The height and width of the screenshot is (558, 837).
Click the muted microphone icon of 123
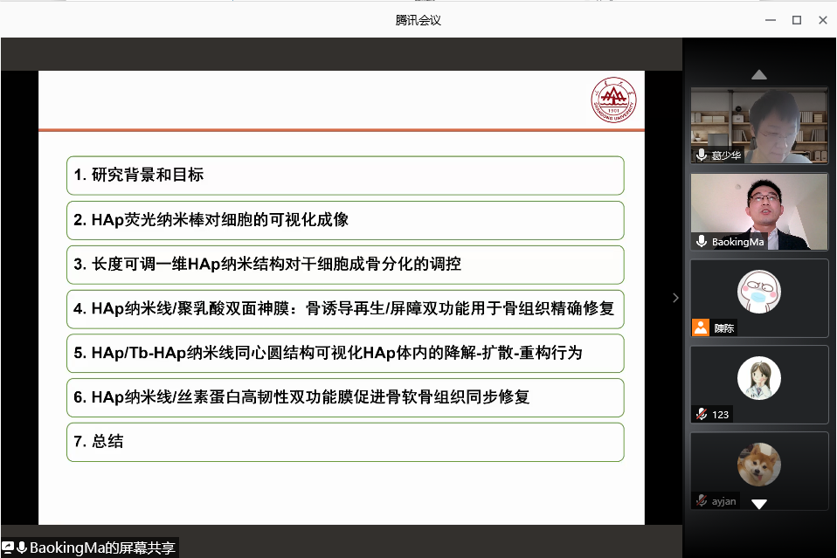coord(702,415)
